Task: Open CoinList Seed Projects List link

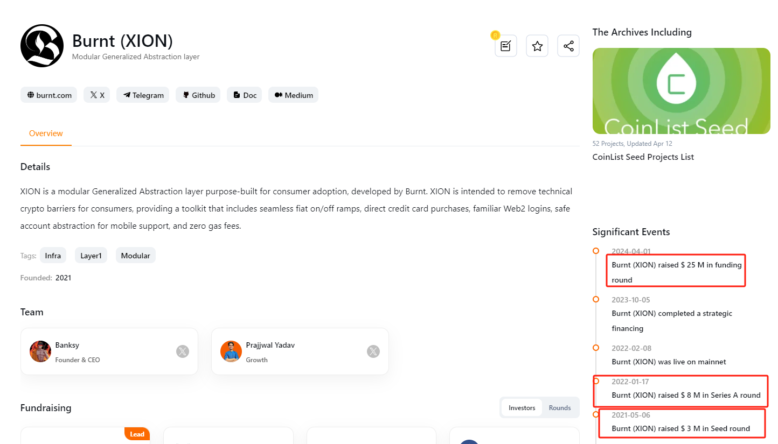Action: point(643,157)
